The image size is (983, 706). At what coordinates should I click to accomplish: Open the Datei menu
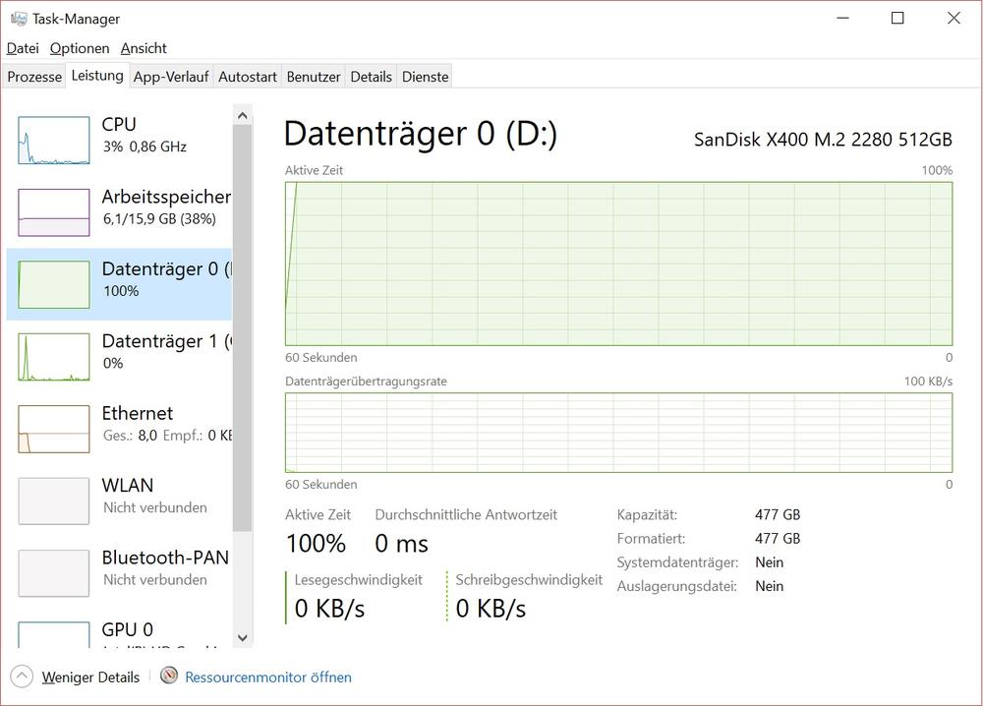tap(23, 48)
